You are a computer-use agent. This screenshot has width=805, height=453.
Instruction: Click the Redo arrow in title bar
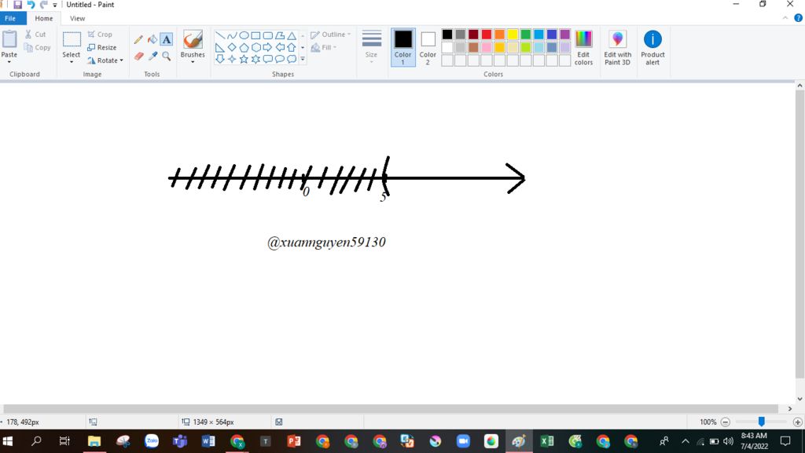[44, 5]
